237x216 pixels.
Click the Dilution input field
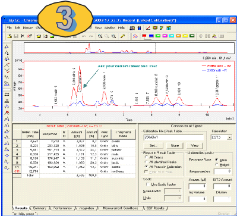click(x=222, y=199)
